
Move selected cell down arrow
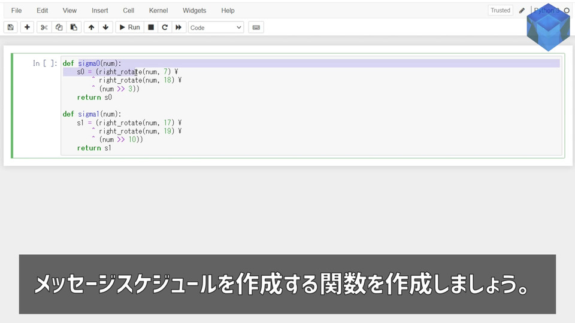(105, 28)
